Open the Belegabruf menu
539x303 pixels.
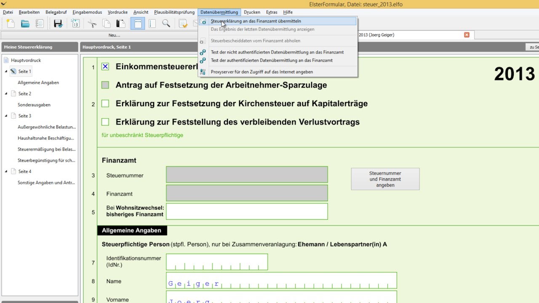click(57, 12)
